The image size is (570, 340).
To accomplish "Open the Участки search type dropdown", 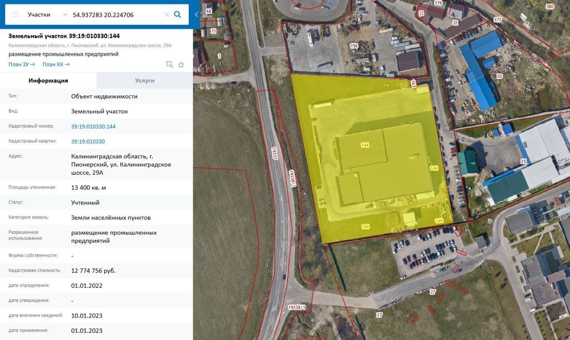I will (47, 15).
